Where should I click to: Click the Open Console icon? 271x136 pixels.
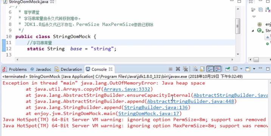coord(248,69)
